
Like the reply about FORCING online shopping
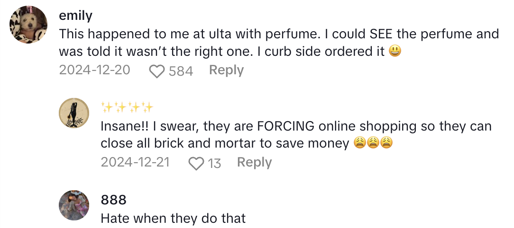click(x=195, y=163)
